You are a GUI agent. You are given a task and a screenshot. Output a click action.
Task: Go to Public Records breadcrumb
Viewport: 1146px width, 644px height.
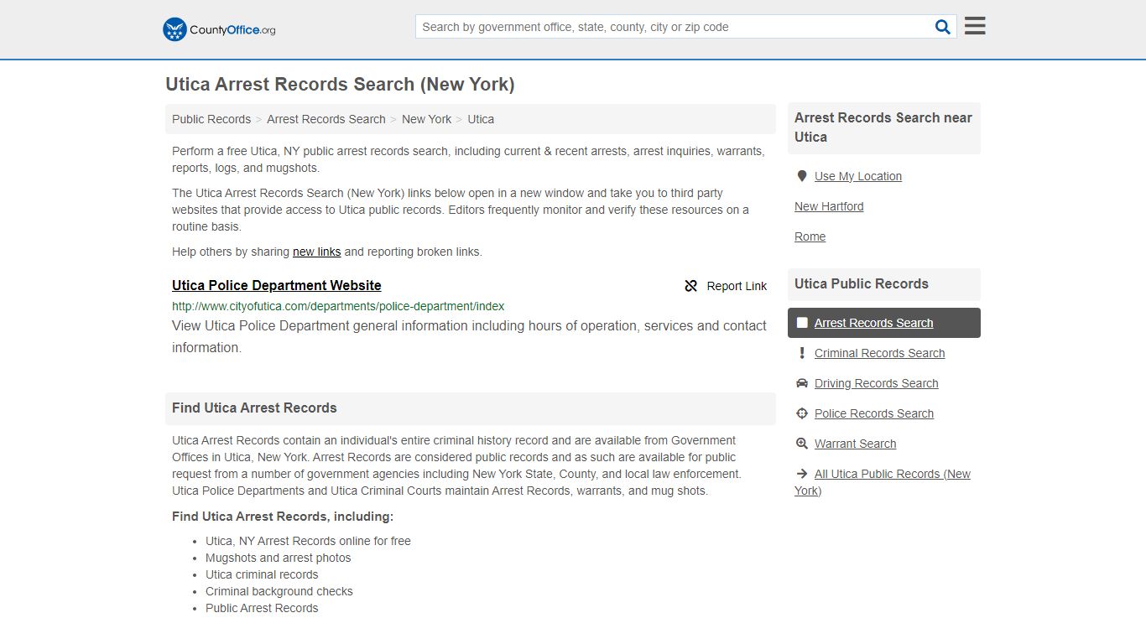pyautogui.click(x=211, y=119)
